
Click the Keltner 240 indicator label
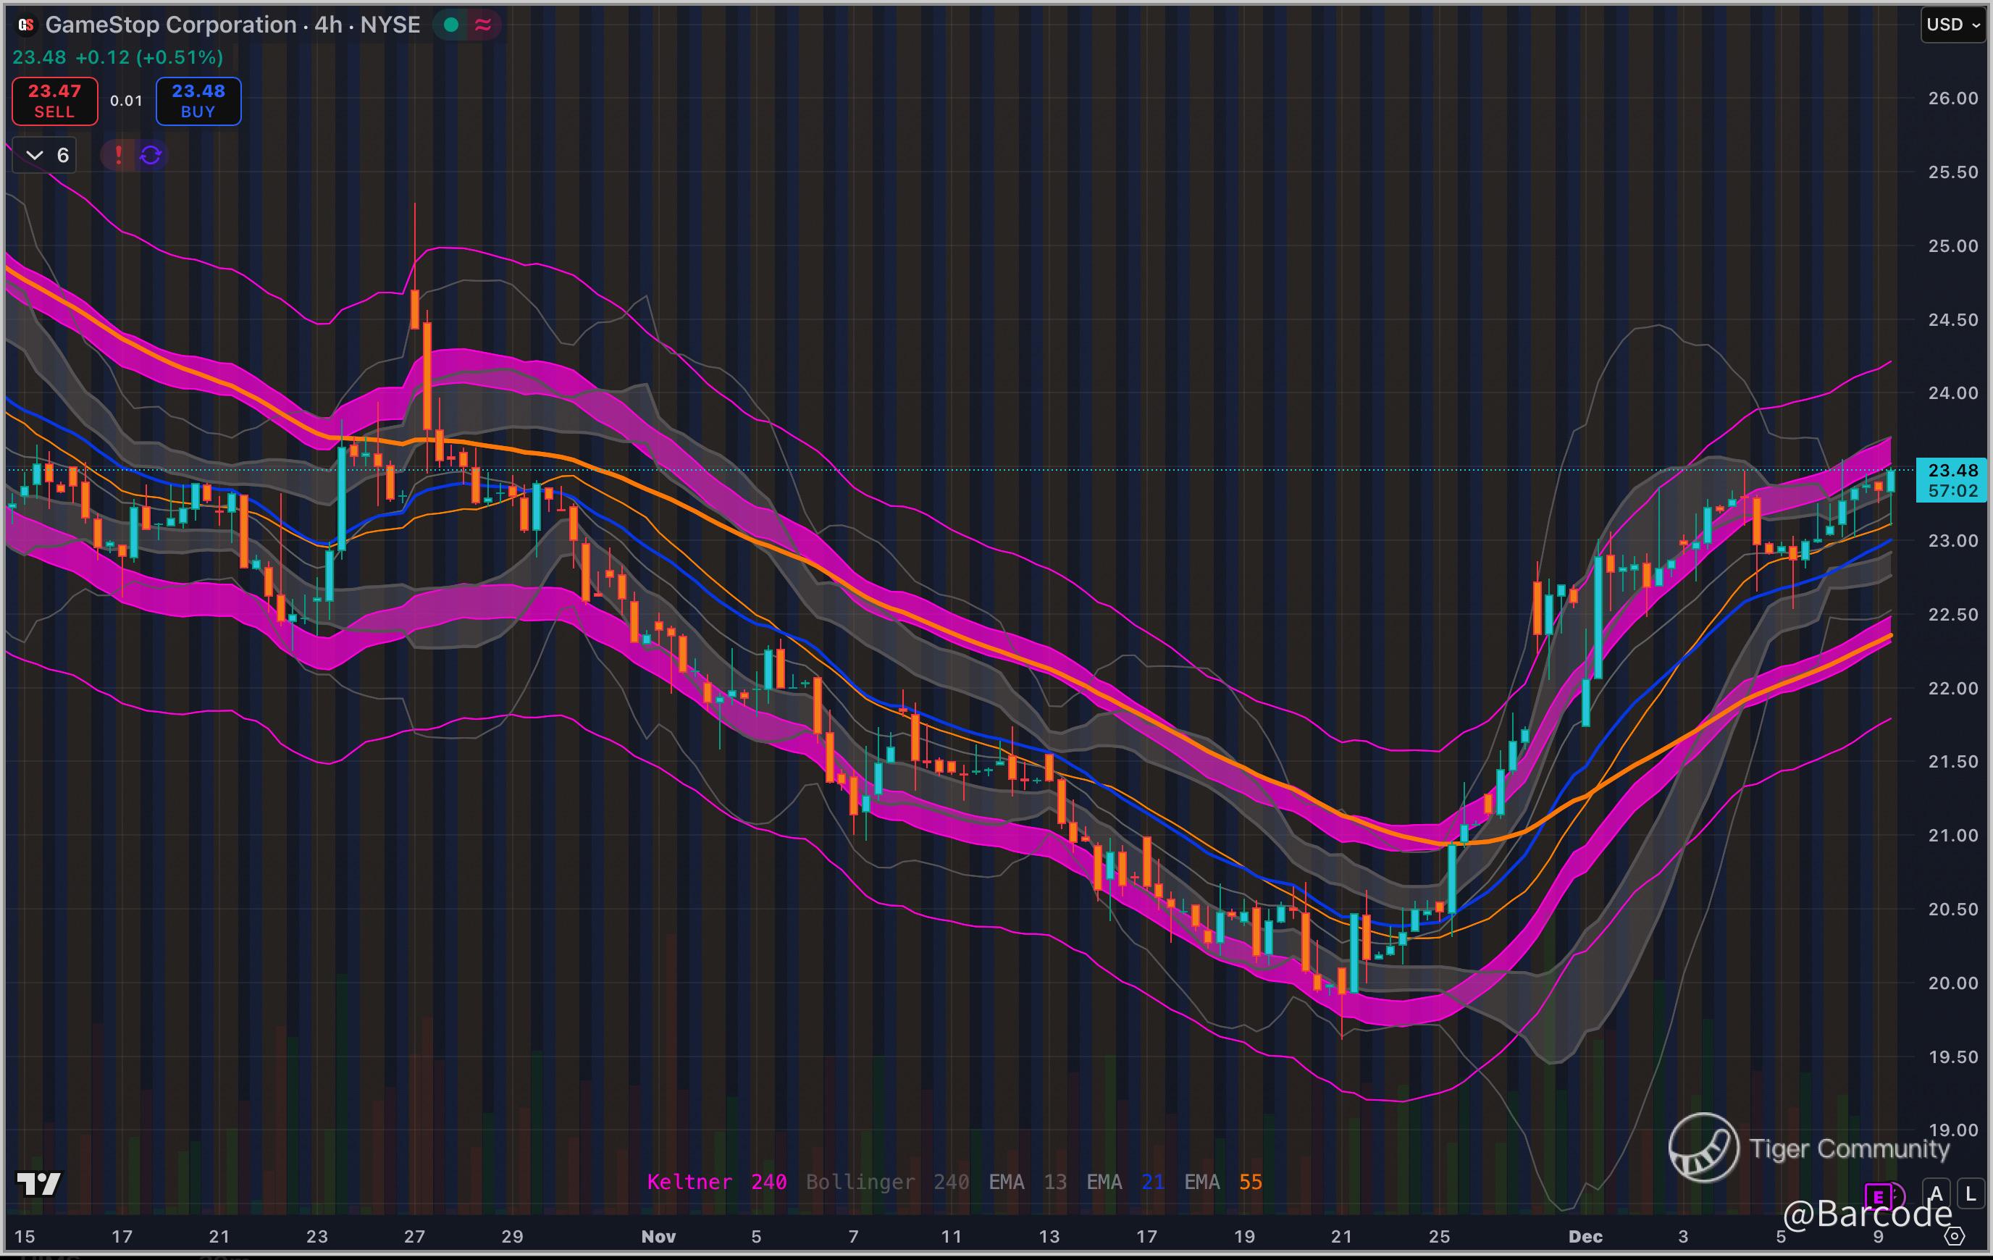[x=716, y=1183]
